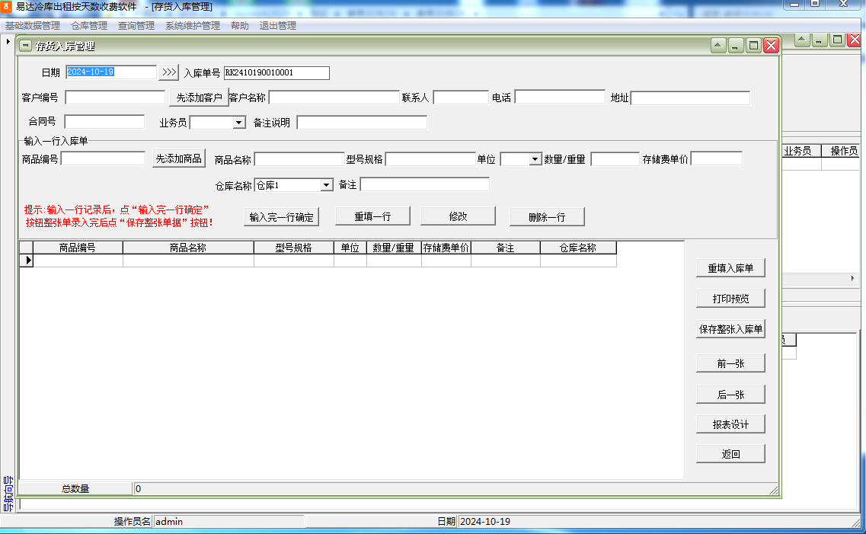Image resolution: width=866 pixels, height=534 pixels.
Task: Expand the left navigation panel arrow
Action: (x=8, y=41)
